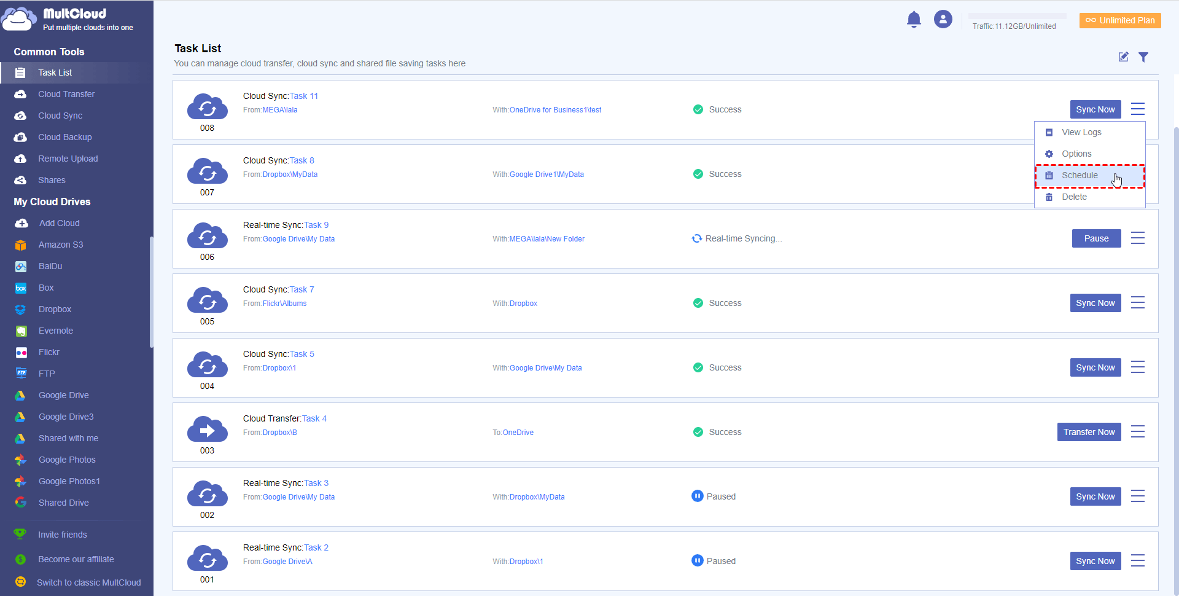Click the notification bell icon
Viewport: 1179px width, 596px height.
pyautogui.click(x=914, y=20)
